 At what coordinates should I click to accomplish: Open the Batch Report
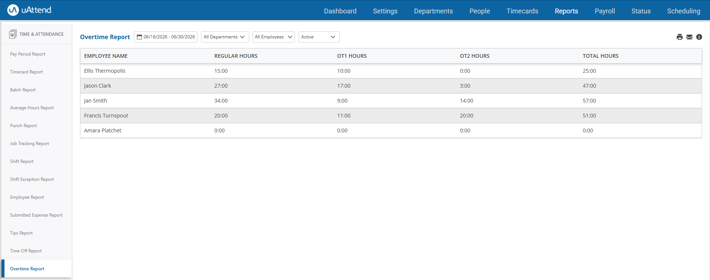coord(23,90)
